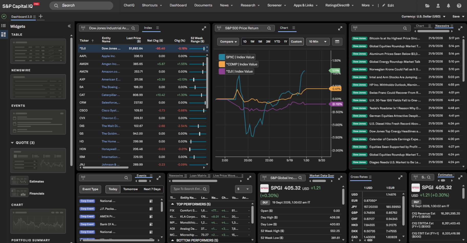467x243 pixels.
Task: Collapse the TOP PERFORMERS (5) group
Action: (x=173, y=204)
